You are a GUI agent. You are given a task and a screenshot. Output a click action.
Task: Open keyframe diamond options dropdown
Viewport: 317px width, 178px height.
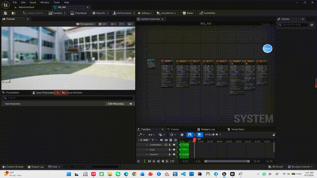(172, 134)
